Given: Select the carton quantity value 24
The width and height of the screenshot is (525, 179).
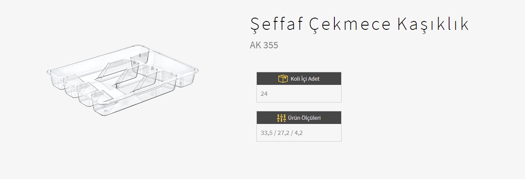Looking at the screenshot, I should pyautogui.click(x=264, y=94).
